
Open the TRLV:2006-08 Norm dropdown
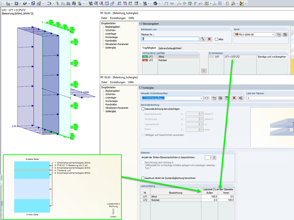[x=273, y=35]
